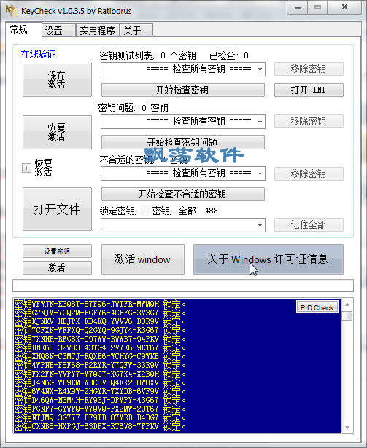Click the KeyCheck app icon in title bar

coord(11,11)
